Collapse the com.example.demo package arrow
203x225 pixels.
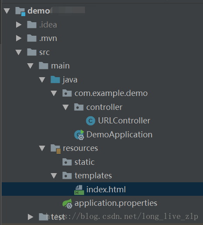54,93
